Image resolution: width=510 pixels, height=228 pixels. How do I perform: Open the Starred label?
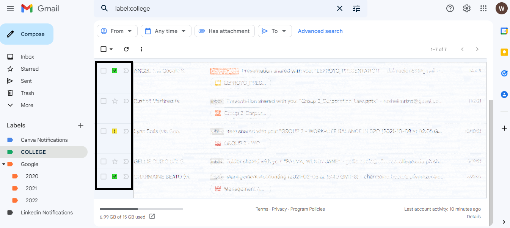pyautogui.click(x=30, y=68)
